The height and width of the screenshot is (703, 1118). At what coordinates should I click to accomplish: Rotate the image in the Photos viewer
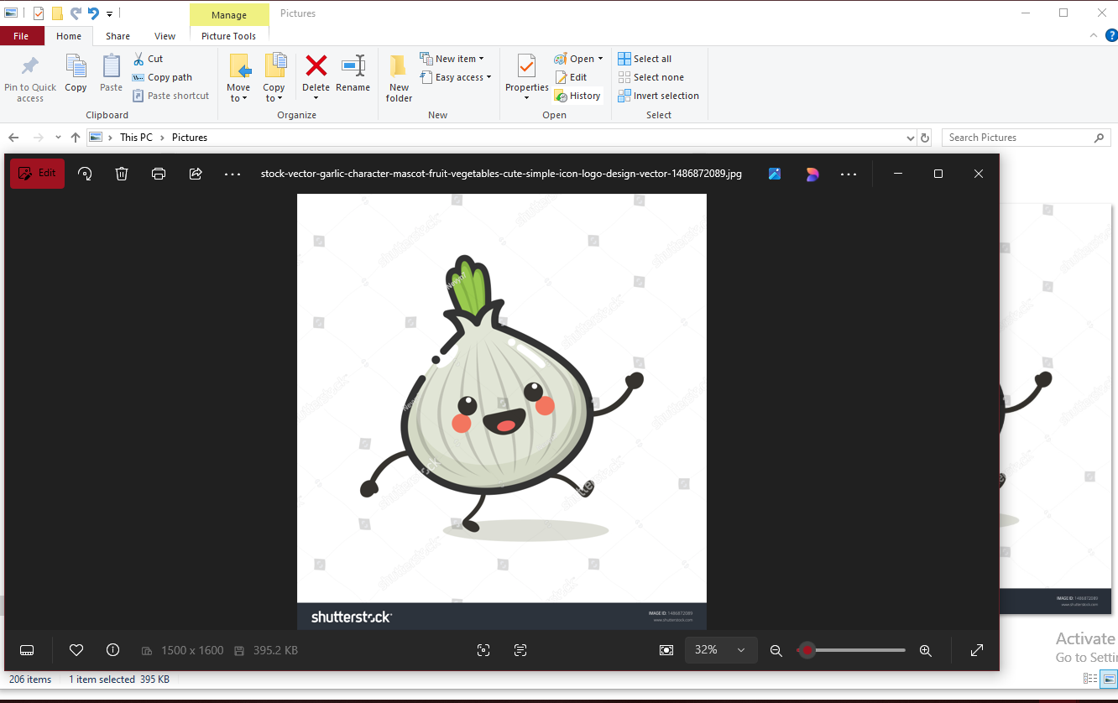tap(85, 174)
